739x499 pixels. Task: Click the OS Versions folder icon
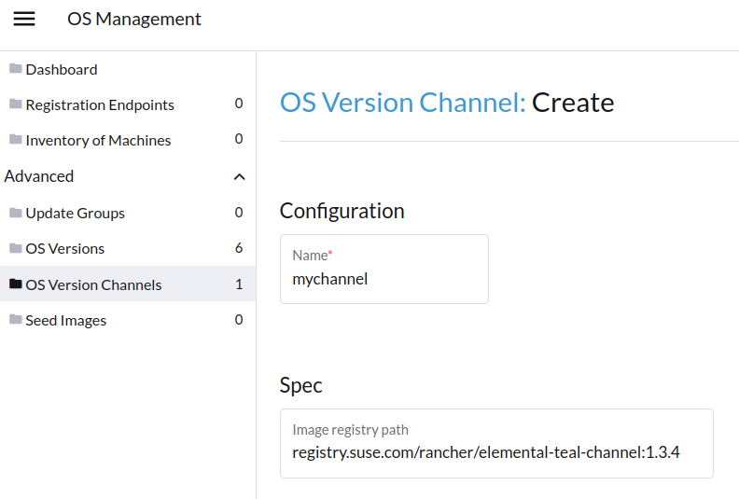tap(15, 248)
